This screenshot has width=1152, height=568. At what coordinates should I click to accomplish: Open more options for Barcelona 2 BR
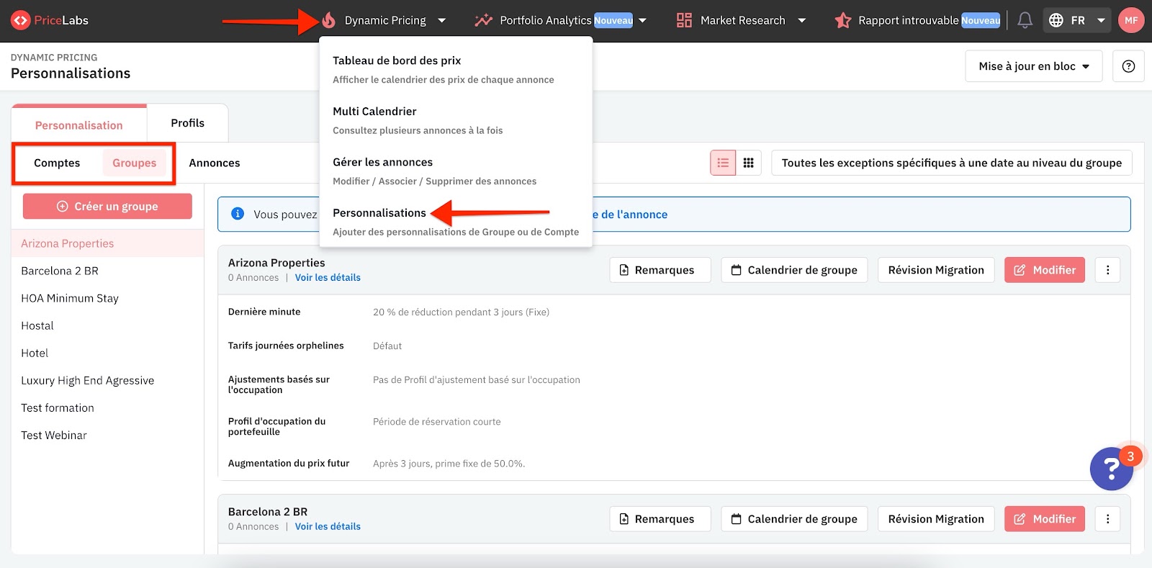(x=1107, y=519)
